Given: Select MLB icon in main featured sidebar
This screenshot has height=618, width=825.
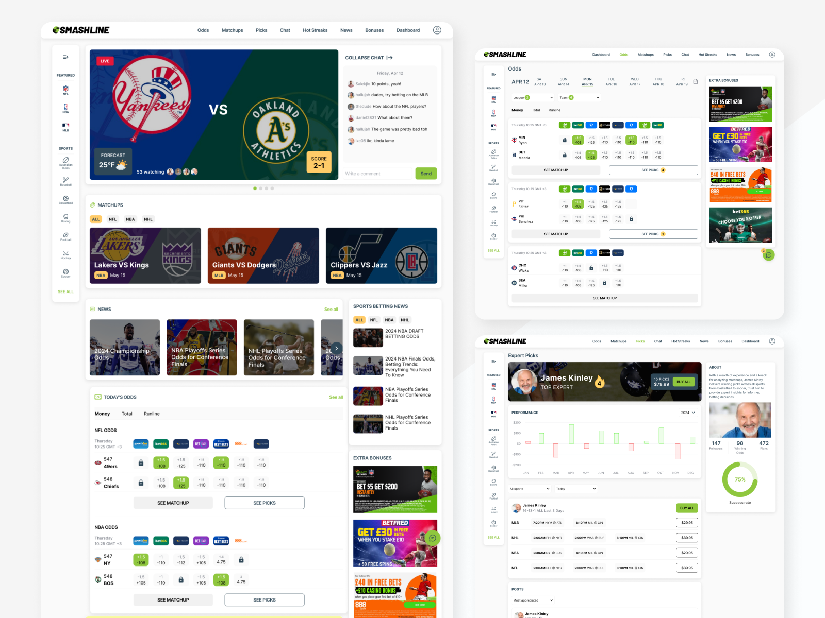Looking at the screenshot, I should pos(65,127).
